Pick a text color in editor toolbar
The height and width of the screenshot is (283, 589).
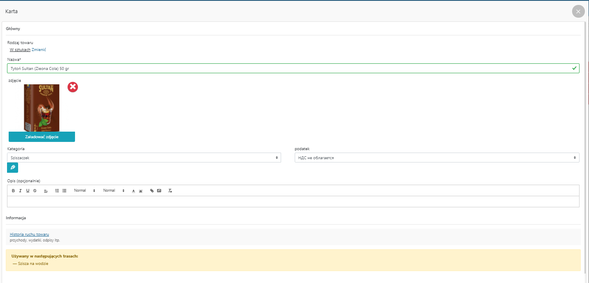[133, 191]
